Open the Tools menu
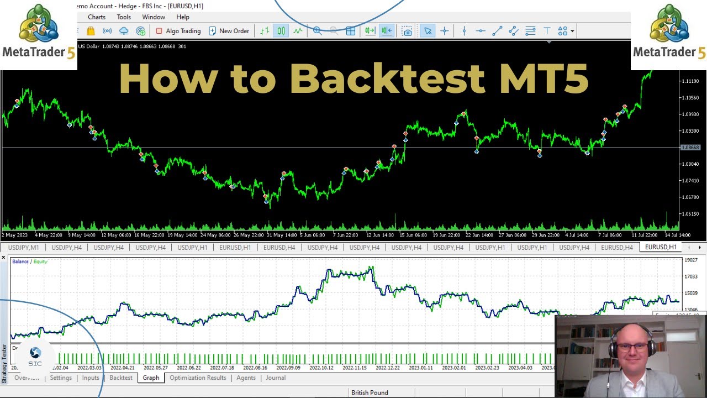Image resolution: width=707 pixels, height=398 pixels. click(x=124, y=17)
